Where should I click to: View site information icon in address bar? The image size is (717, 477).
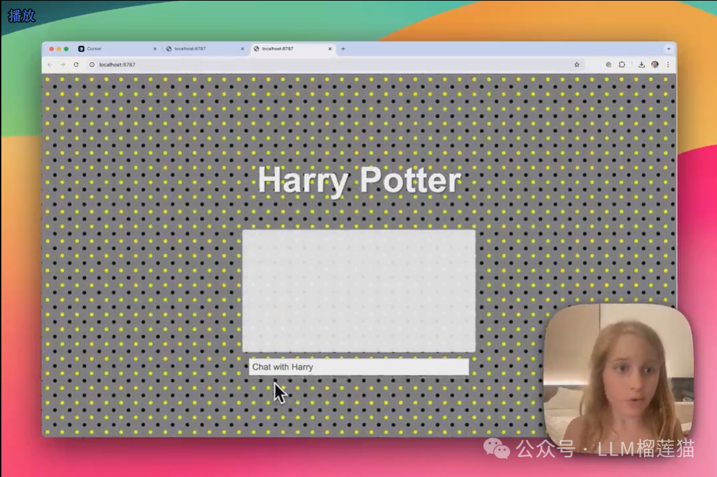[92, 65]
